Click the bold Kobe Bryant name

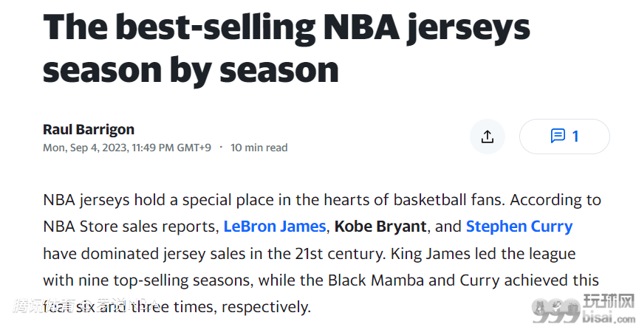click(x=380, y=227)
